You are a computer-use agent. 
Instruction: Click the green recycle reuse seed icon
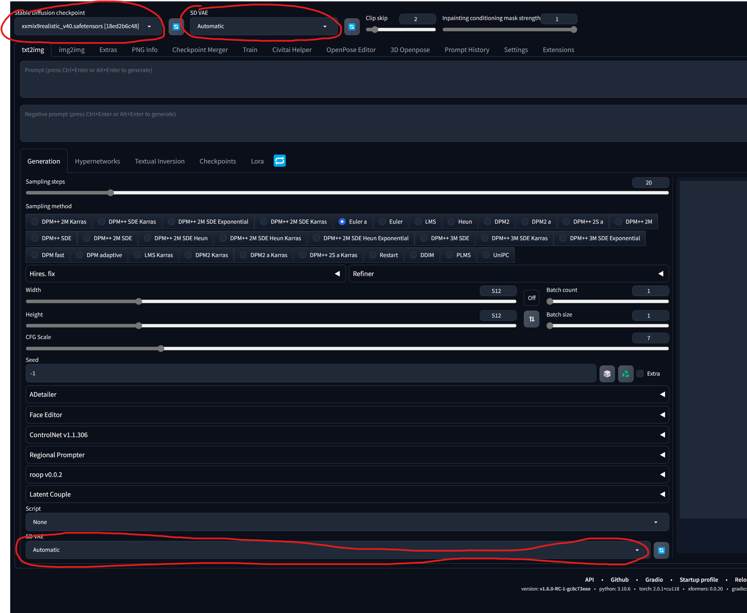click(625, 373)
